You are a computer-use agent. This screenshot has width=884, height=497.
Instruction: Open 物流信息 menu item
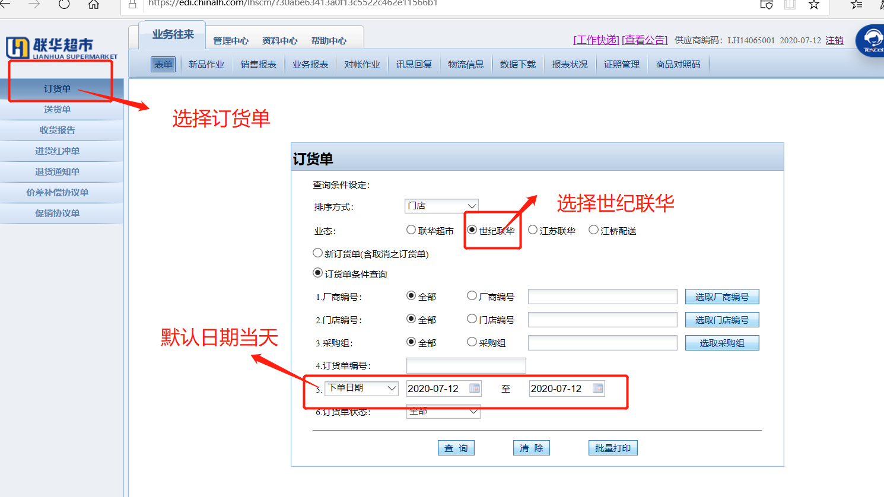click(466, 64)
